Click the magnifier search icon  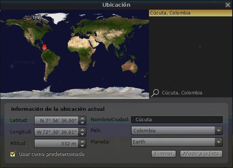point(155,93)
